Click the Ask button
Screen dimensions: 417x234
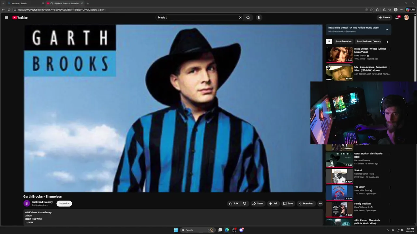coord(273,203)
